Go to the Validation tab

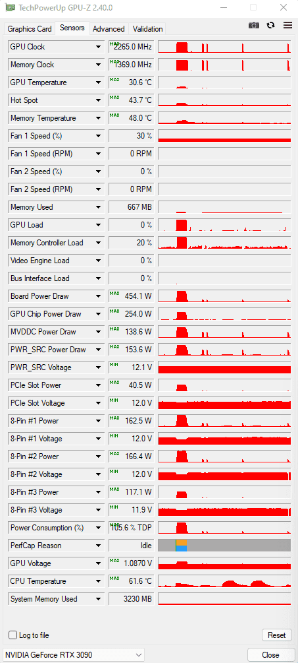pyautogui.click(x=147, y=29)
